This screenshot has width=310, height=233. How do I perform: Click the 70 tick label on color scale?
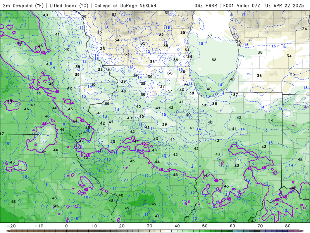[x=260, y=226]
